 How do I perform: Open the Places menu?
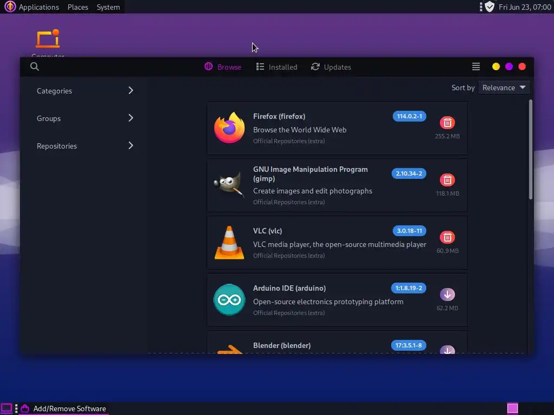click(x=78, y=7)
